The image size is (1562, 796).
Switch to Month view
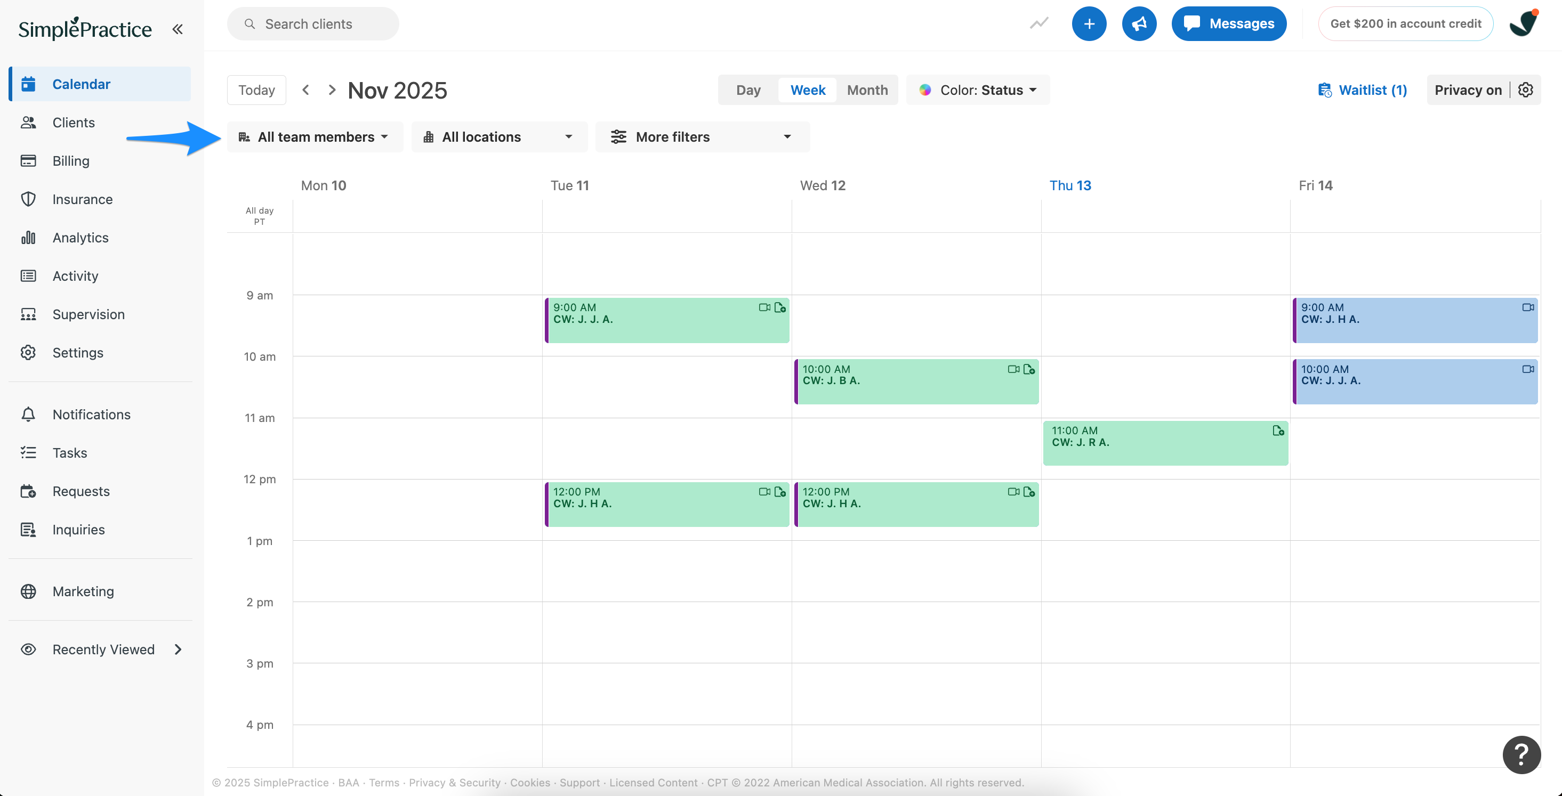[x=867, y=90]
